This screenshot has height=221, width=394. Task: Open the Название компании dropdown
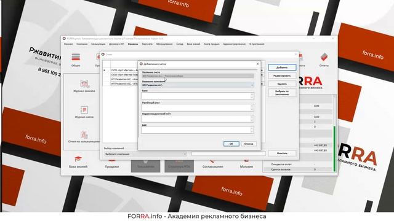click(x=198, y=85)
